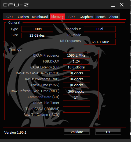Click the Row Refresh Cycle Time (tRFC) label
Image resolution: width=131 pixels, height=142 pixels.
[x=35, y=91]
